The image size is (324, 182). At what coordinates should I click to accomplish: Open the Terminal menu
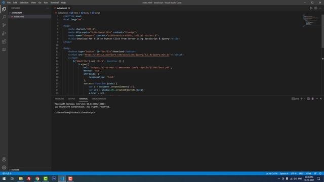[55, 3]
